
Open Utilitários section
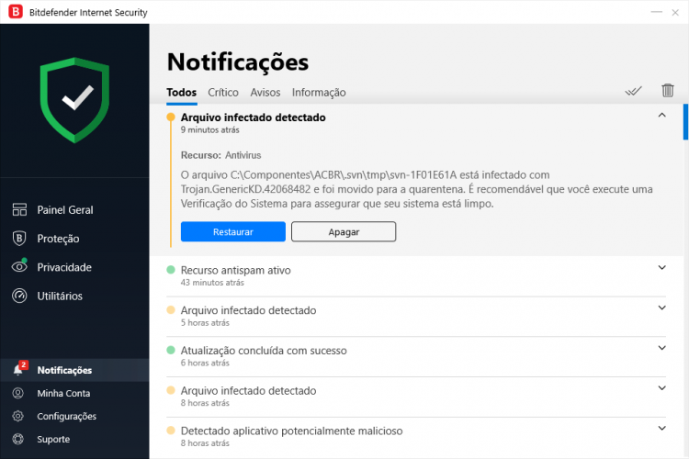pyautogui.click(x=60, y=296)
